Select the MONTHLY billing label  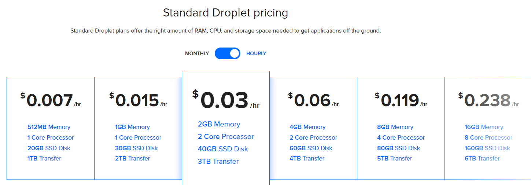point(197,53)
